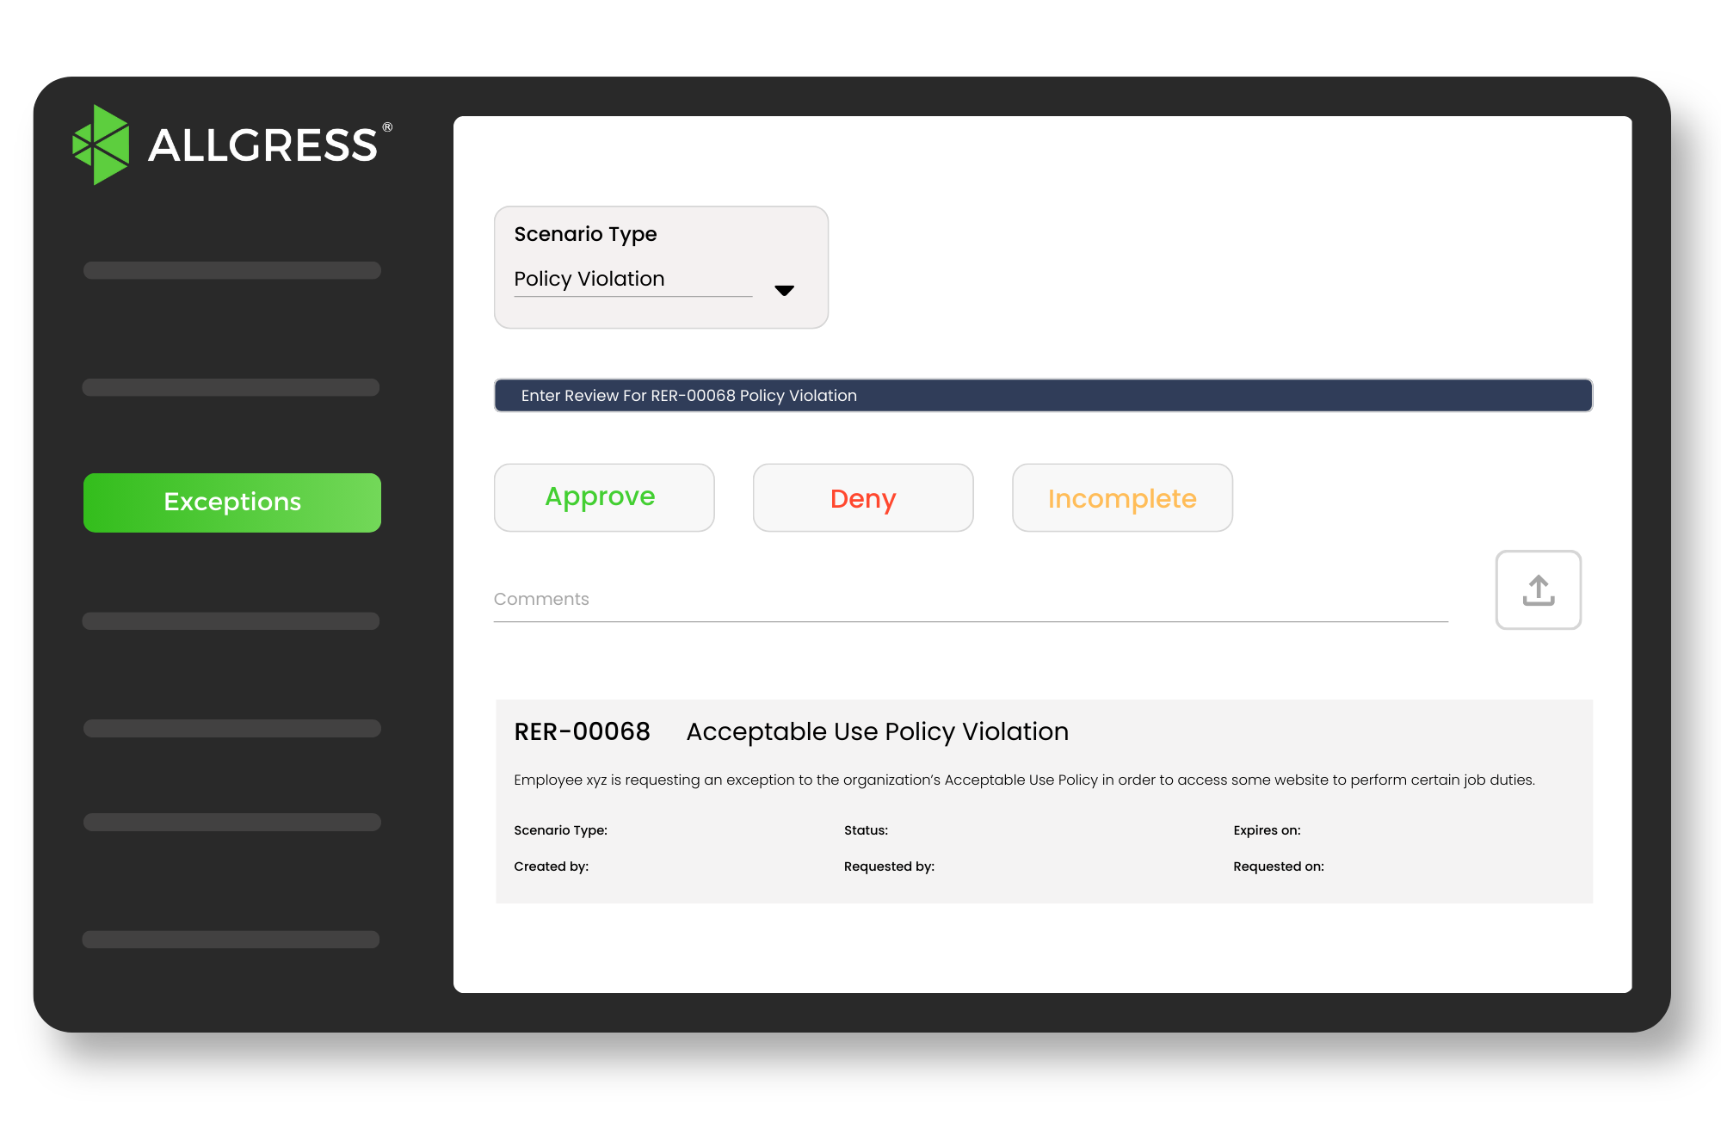Select the green Allgress hexagon emblem

pos(102,144)
